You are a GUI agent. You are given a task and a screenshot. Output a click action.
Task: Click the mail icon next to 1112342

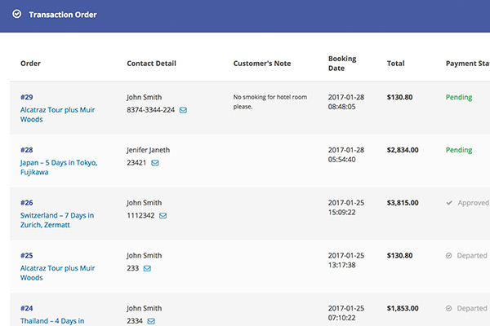pos(163,216)
